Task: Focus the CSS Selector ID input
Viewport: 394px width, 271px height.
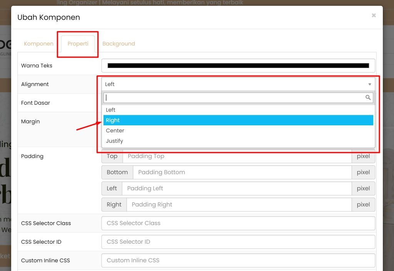Action: coord(238,242)
